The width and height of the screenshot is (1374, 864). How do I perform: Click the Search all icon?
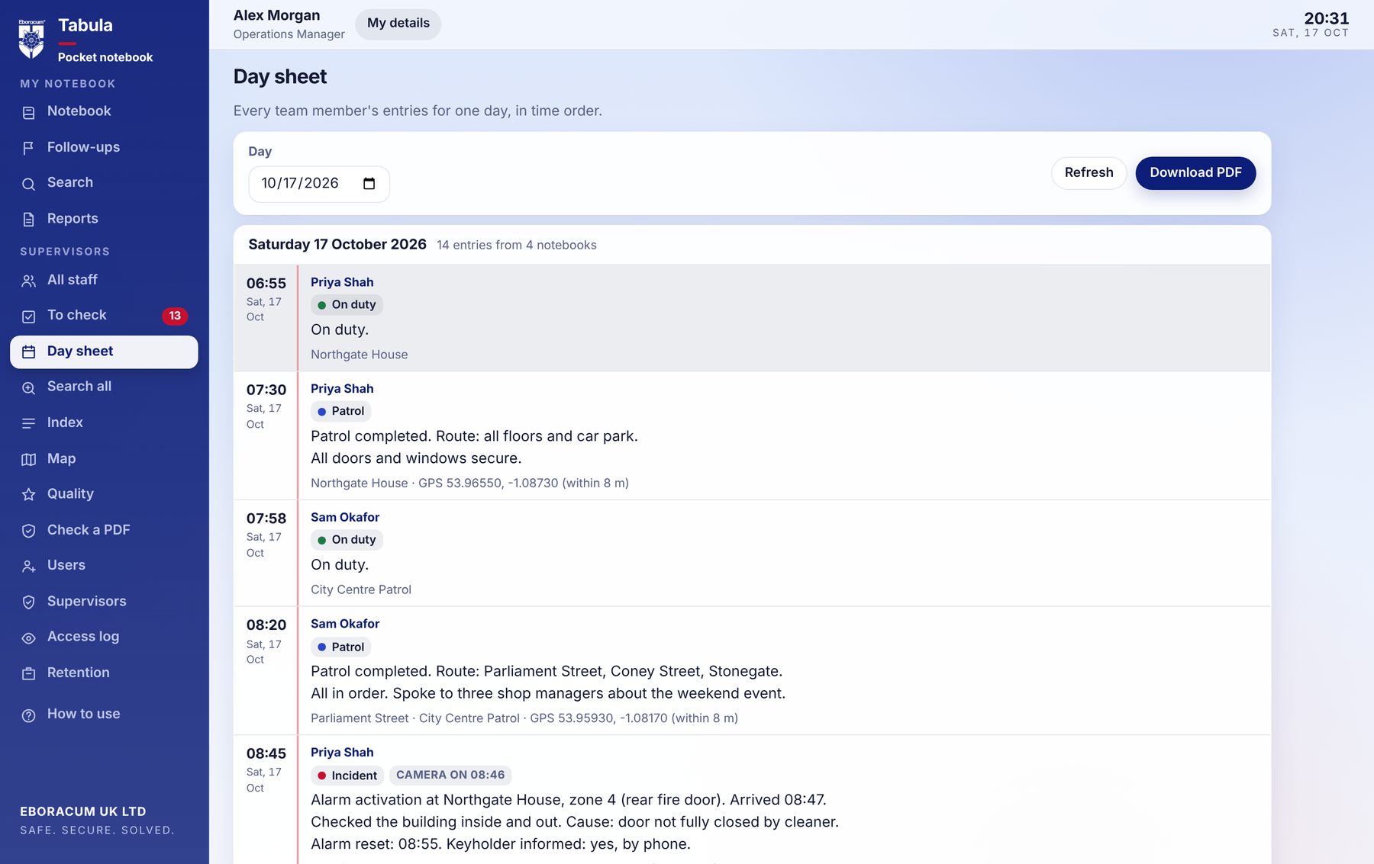[29, 387]
